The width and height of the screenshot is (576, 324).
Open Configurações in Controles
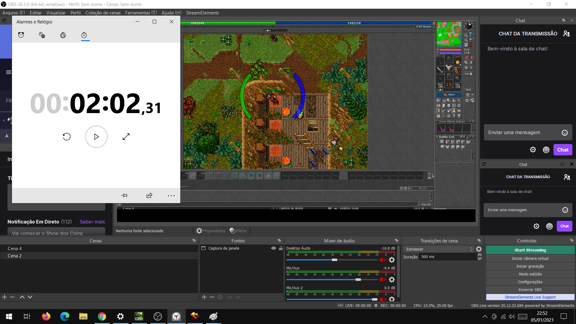click(530, 282)
